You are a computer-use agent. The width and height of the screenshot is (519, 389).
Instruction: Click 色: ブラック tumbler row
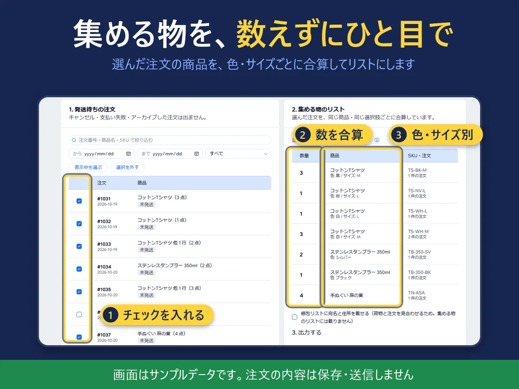(341, 277)
